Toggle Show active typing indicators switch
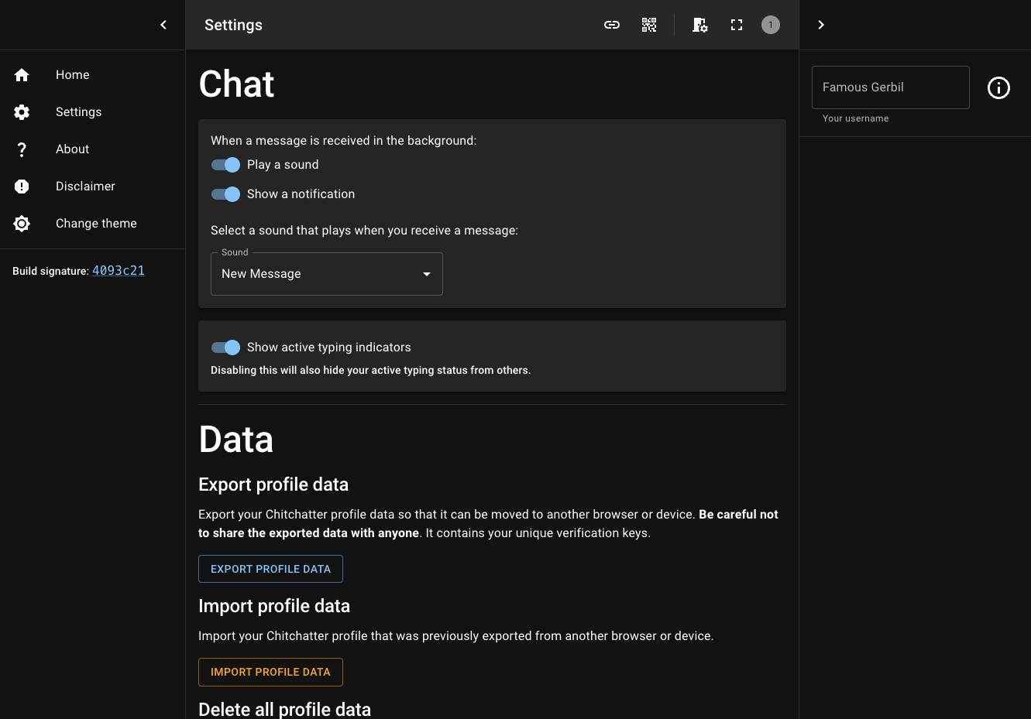Image resolution: width=1031 pixels, height=719 pixels. [226, 348]
